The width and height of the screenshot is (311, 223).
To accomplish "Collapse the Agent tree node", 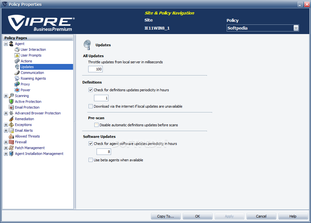I will pos(6,44).
